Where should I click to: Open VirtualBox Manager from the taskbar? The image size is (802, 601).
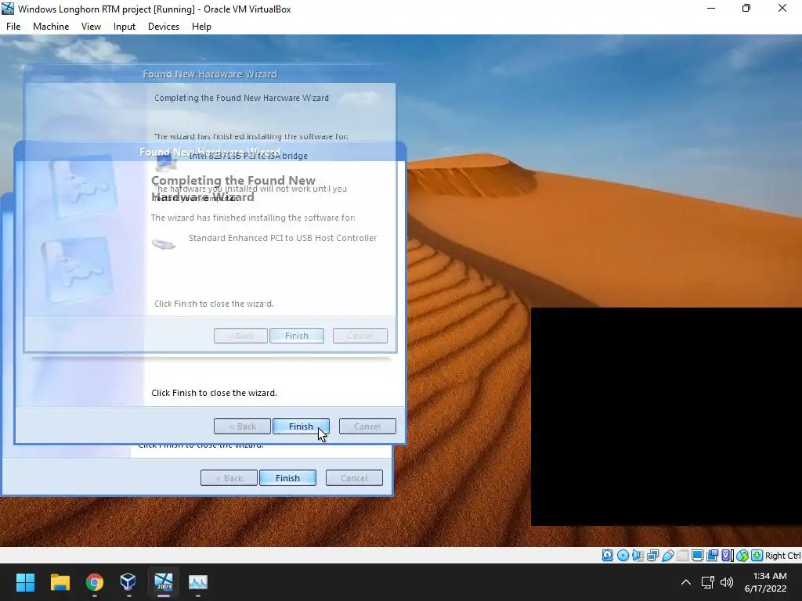(128, 582)
